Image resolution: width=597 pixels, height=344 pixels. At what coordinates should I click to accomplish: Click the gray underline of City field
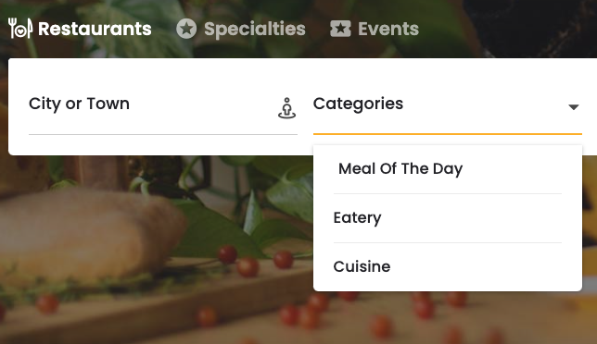(x=163, y=134)
